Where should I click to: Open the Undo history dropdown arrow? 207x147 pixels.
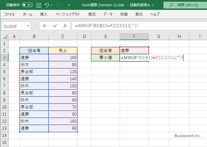[51, 5]
